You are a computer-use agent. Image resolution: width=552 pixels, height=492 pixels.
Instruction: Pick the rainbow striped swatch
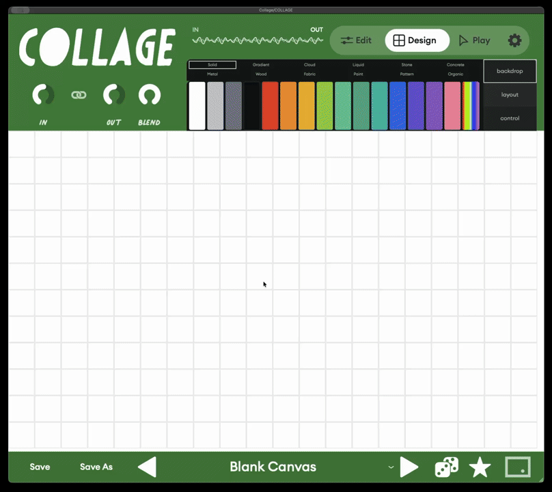tap(471, 106)
